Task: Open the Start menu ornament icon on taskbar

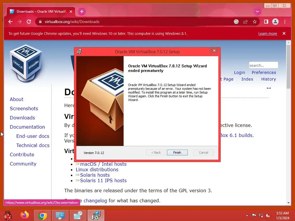Action: coord(8,215)
